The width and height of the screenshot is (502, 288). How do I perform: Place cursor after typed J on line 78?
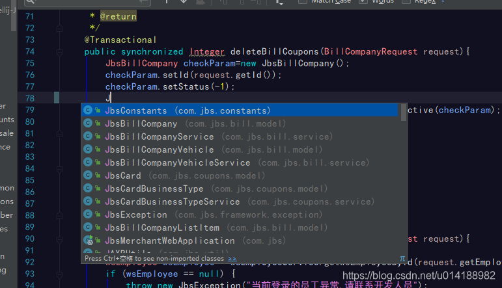click(x=111, y=98)
